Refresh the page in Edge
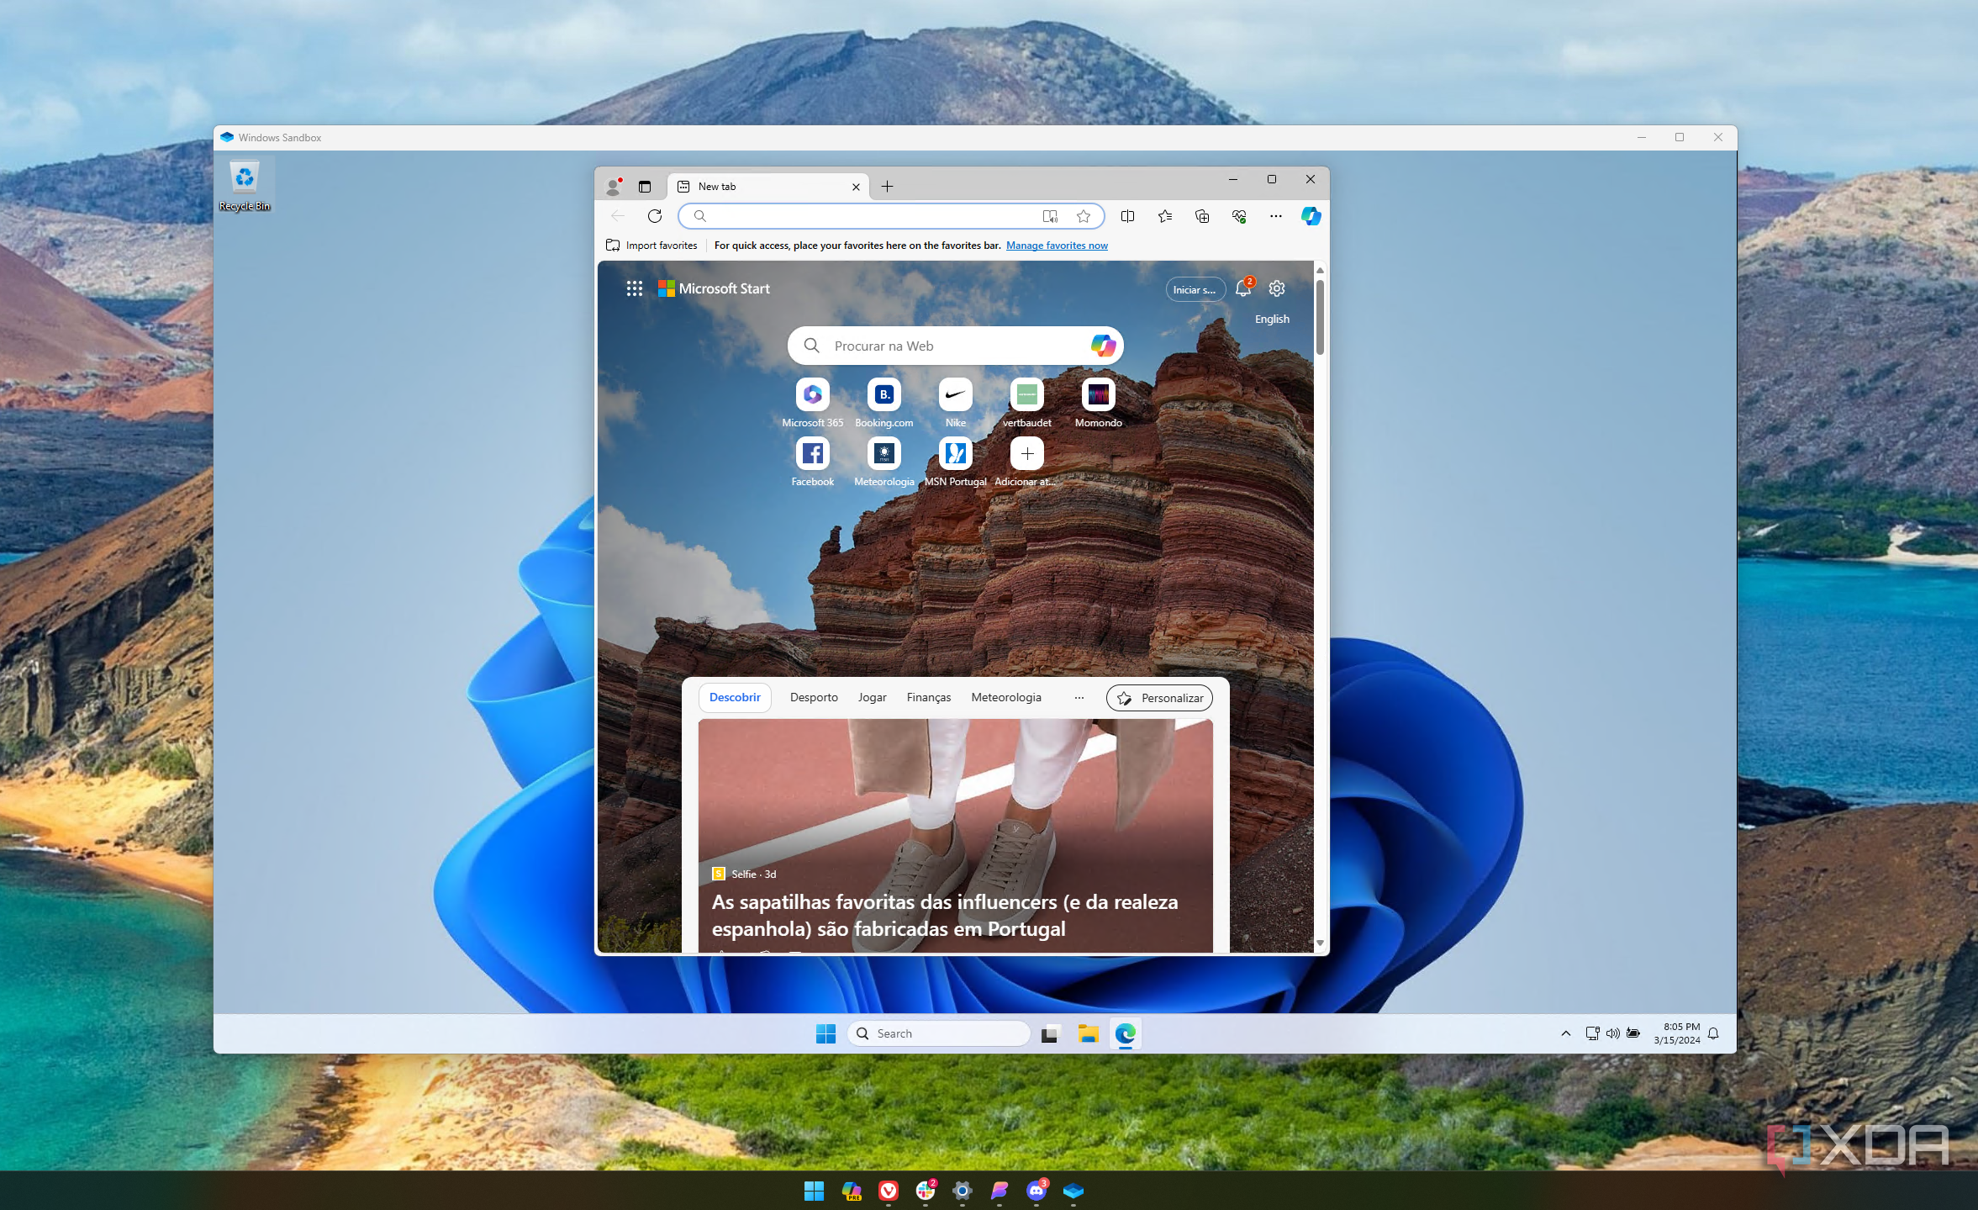This screenshot has width=1978, height=1210. coord(655,216)
